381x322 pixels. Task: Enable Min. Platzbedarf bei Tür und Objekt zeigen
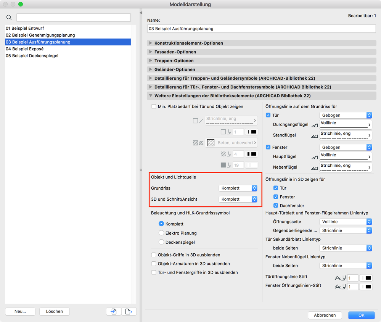(154, 106)
